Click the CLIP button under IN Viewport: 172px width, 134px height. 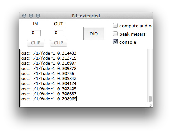click(35, 43)
